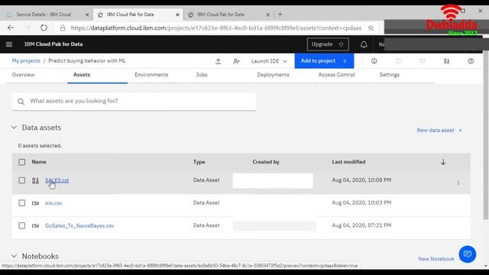Click the upload/export project icon
The width and height of the screenshot is (489, 275).
[219, 61]
